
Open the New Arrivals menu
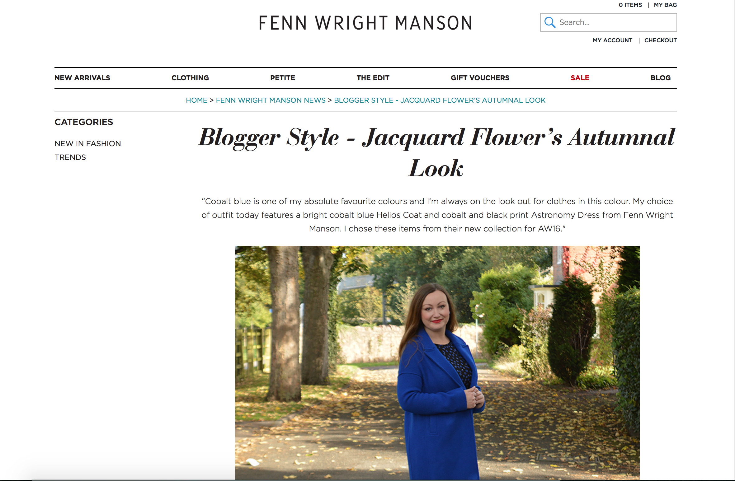82,78
